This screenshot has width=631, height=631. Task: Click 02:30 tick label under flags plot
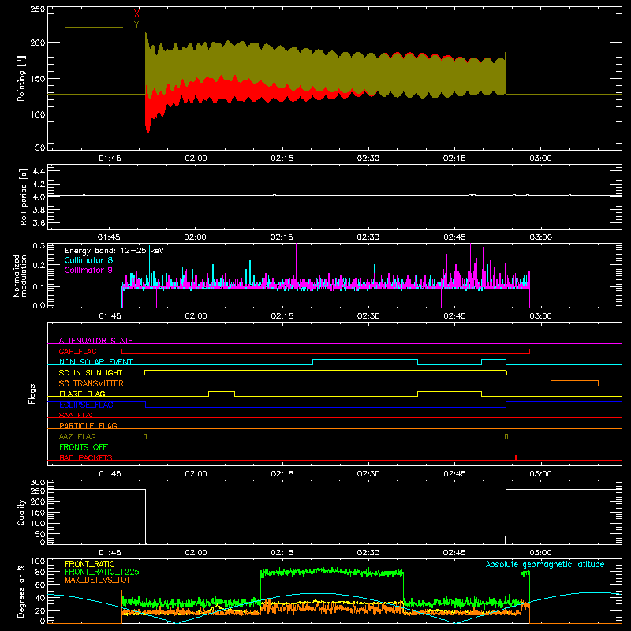(368, 474)
